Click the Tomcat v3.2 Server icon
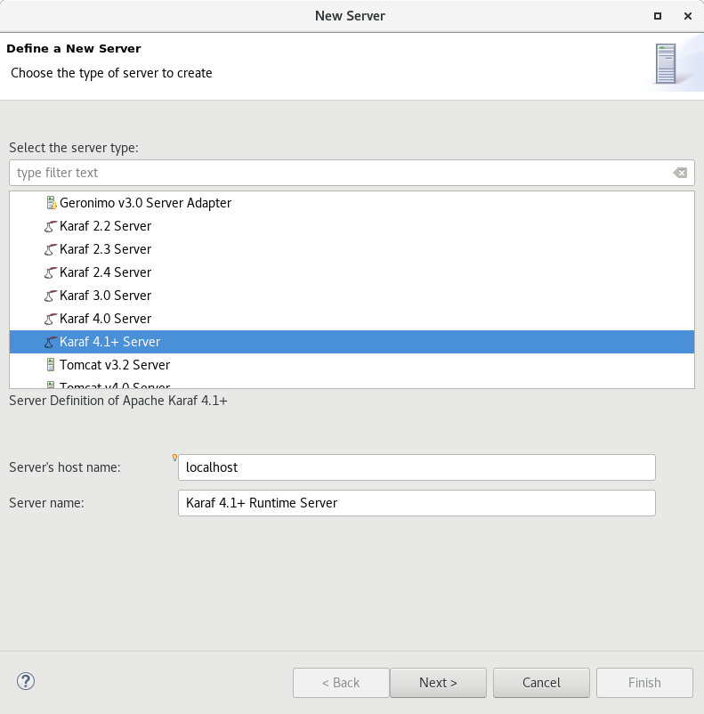Viewport: 704px width, 714px height. [x=51, y=365]
